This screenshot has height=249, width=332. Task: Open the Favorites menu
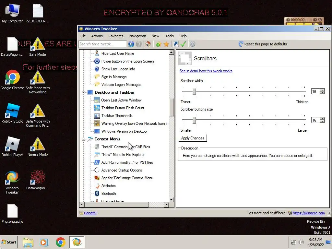[x=116, y=36]
